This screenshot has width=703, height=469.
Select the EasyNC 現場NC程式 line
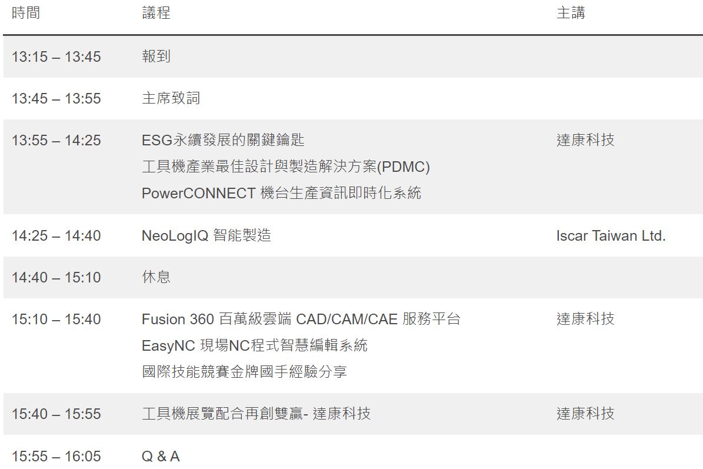(254, 345)
